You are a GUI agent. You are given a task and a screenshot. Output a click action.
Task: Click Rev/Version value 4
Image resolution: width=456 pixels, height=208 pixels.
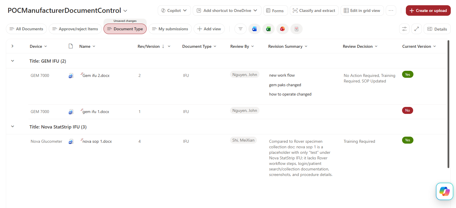(140, 141)
